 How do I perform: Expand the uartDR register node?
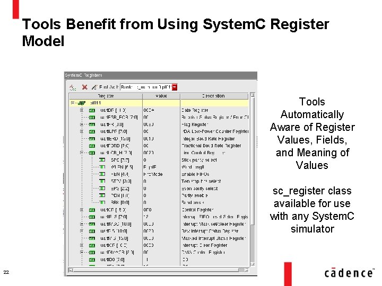click(82, 110)
